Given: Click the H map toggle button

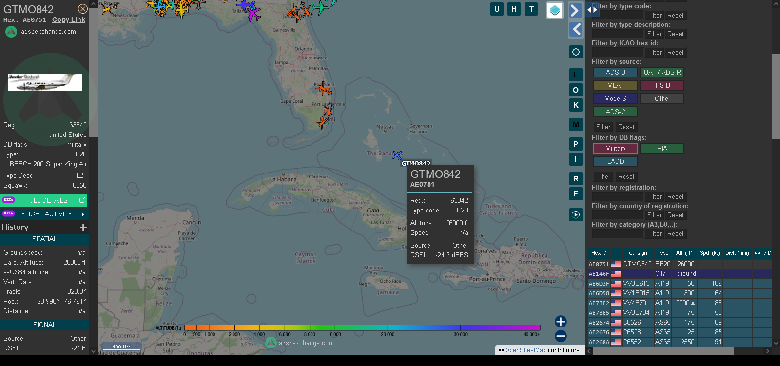Looking at the screenshot, I should pyautogui.click(x=514, y=9).
